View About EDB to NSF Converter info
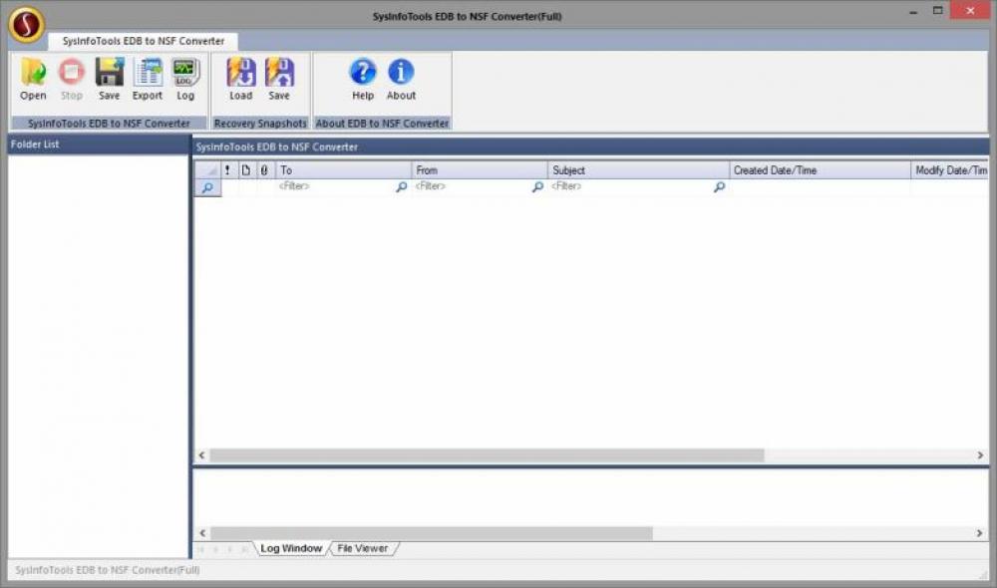 tap(401, 80)
